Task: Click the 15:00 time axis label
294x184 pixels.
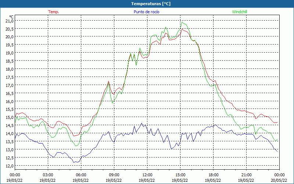Action: [180, 175]
